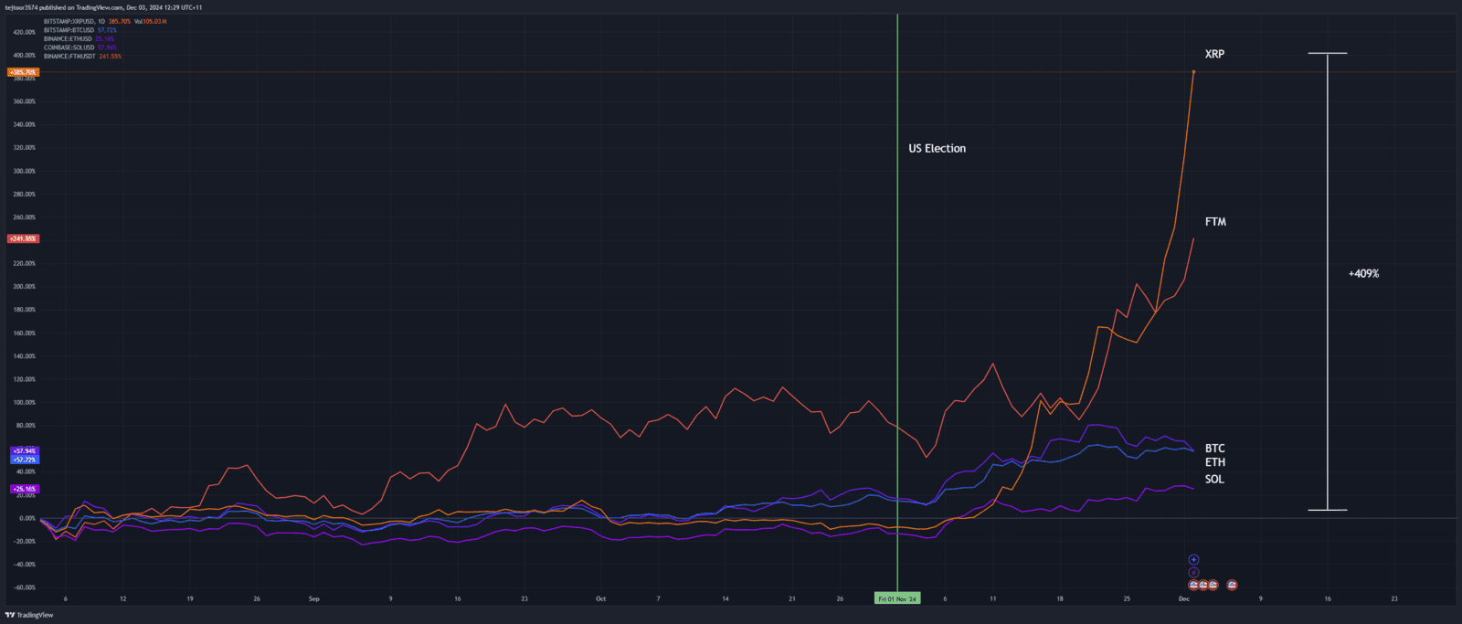Click the red +241.55% FTM axis label
The image size is (1462, 624).
tap(24, 238)
